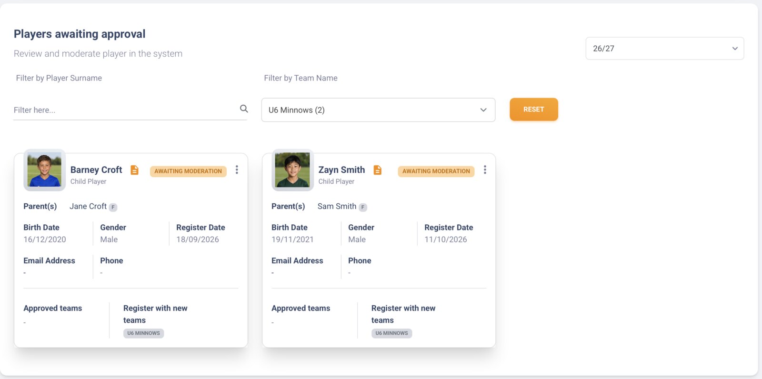The height and width of the screenshot is (379, 762).
Task: Click parent name Sam Smith
Action: click(337, 206)
